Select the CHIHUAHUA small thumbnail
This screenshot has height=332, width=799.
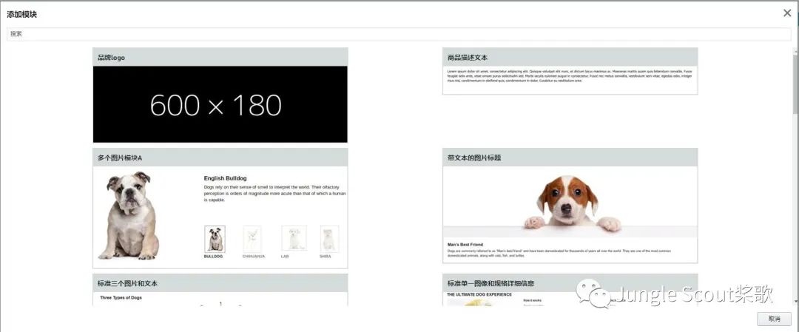(253, 240)
